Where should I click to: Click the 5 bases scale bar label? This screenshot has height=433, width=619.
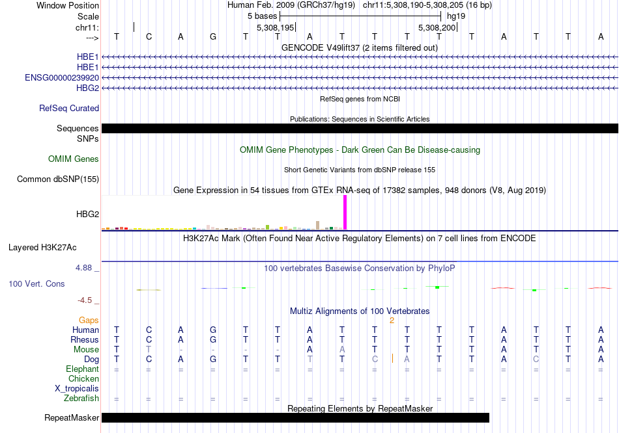coord(263,16)
